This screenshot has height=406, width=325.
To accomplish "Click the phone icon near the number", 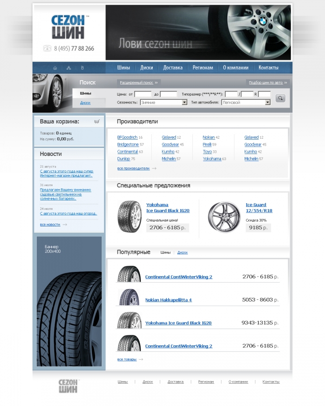I will (47, 48).
